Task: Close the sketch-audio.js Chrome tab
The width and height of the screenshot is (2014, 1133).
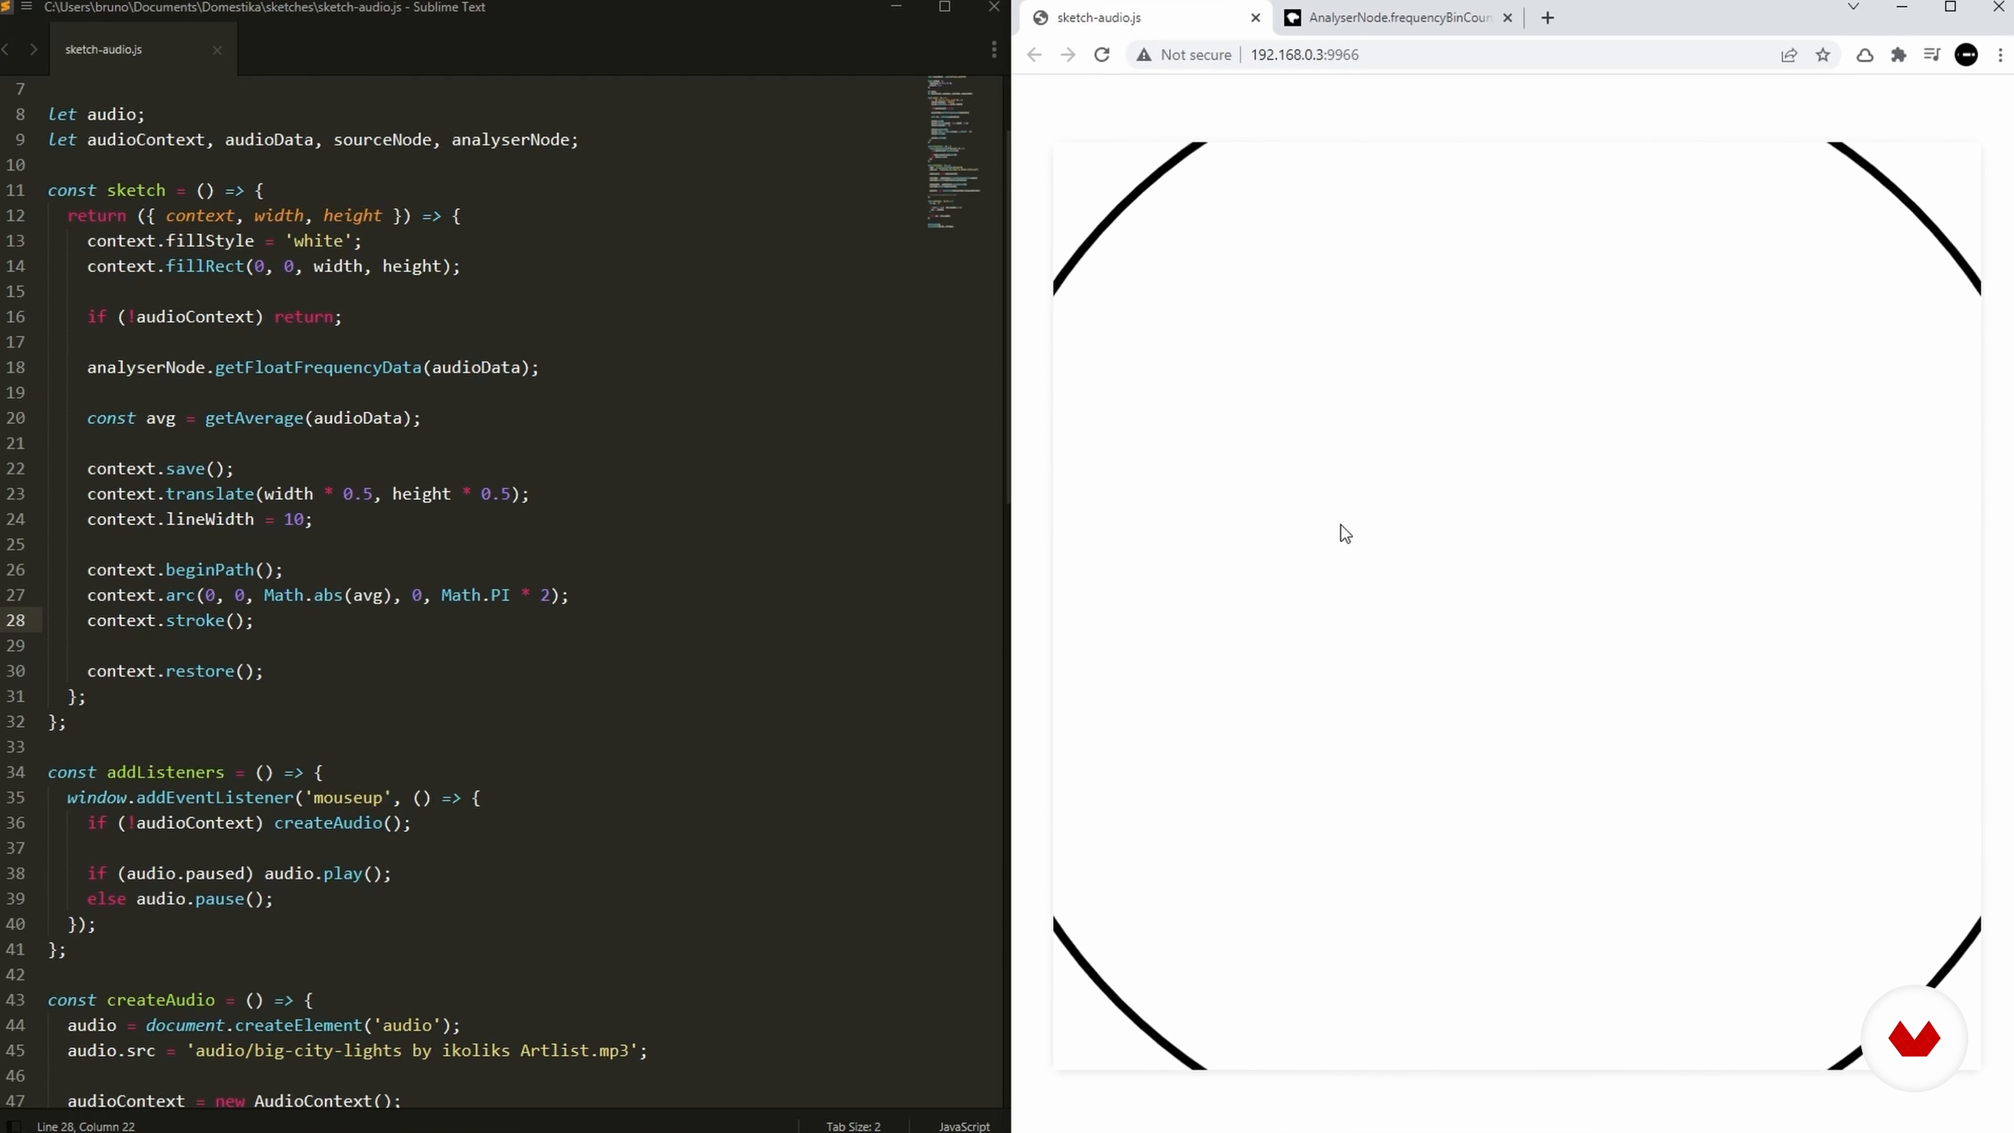Action: (1256, 18)
